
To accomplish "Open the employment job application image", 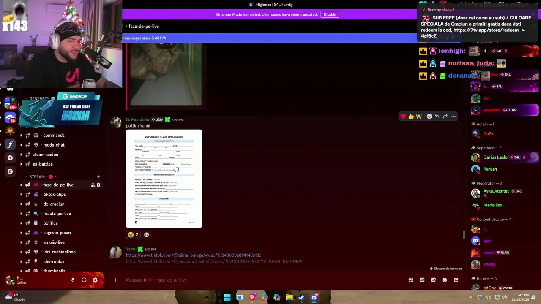I will (164, 179).
